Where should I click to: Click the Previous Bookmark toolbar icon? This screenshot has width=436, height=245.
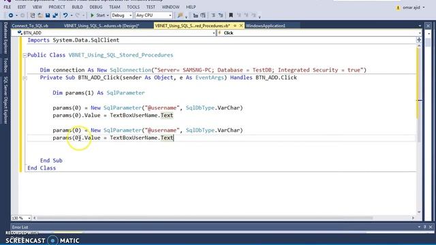pos(238,15)
